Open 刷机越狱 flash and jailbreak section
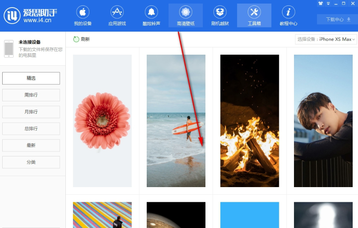The width and height of the screenshot is (358, 228). click(220, 16)
